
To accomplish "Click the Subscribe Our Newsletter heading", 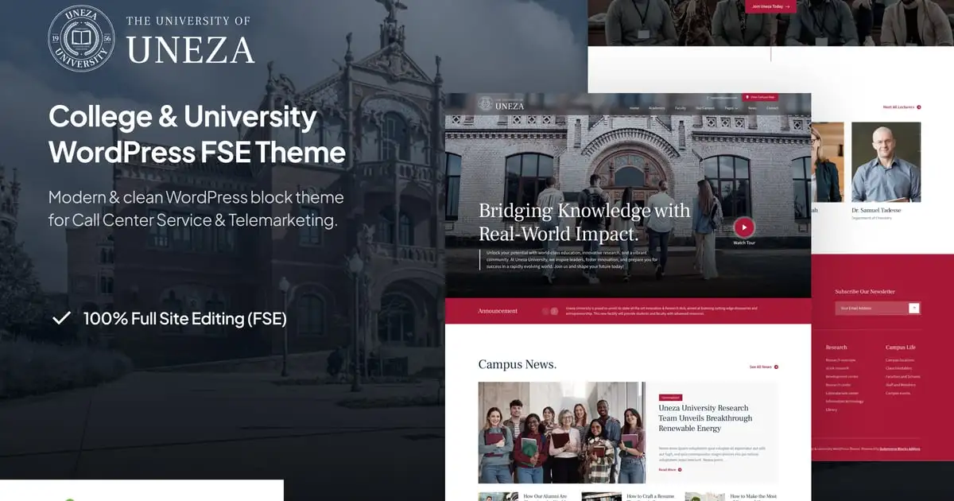I will click(x=865, y=291).
